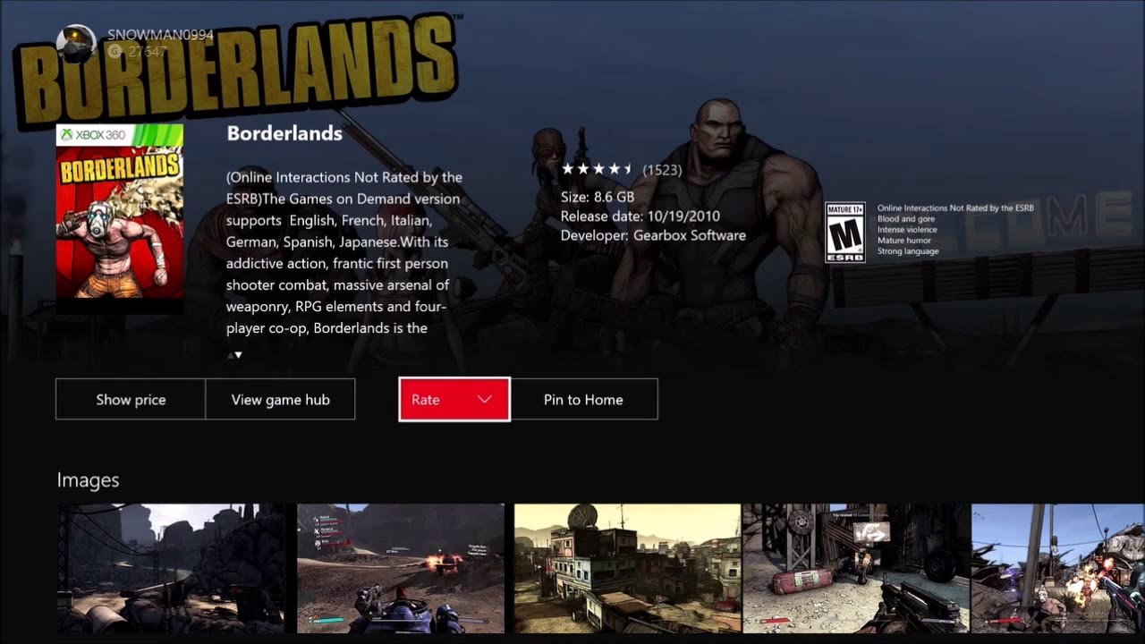1145x644 pixels.
Task: View the fifth screenshot with the firefight
Action: [1058, 568]
